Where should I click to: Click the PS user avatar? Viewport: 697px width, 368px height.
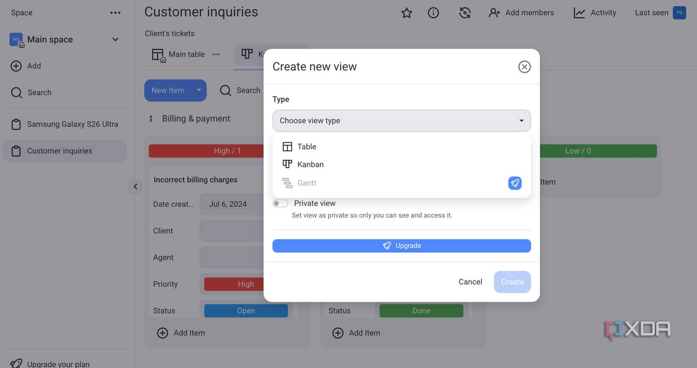pos(679,13)
